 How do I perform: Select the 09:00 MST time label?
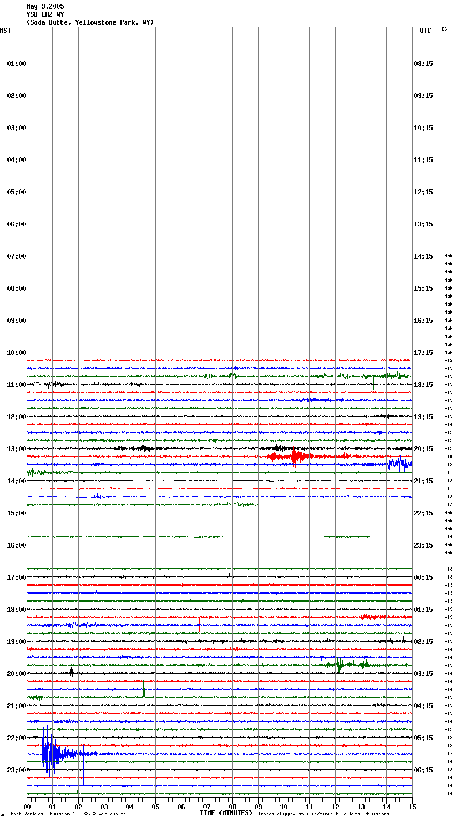[17, 321]
